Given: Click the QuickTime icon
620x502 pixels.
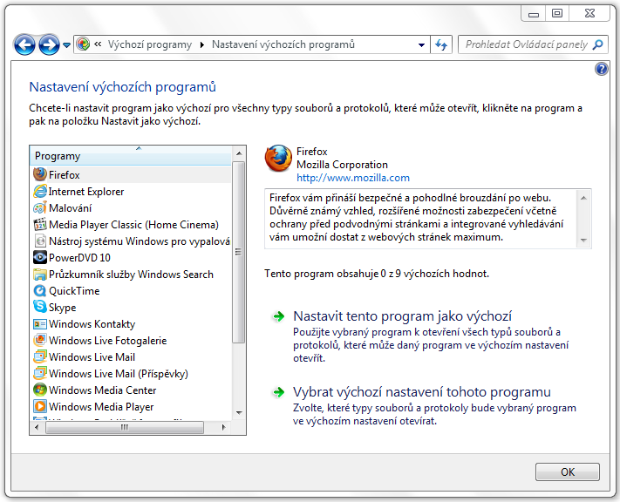Looking at the screenshot, I should click(40, 291).
